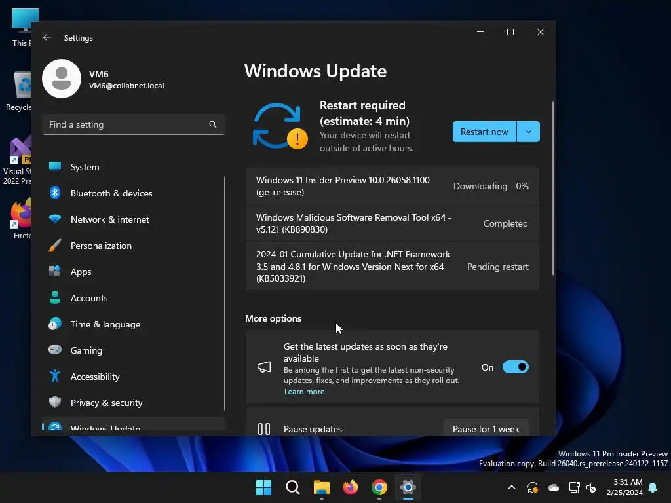Maximize the Settings window
Viewport: 671px width, 503px height.
coord(510,32)
